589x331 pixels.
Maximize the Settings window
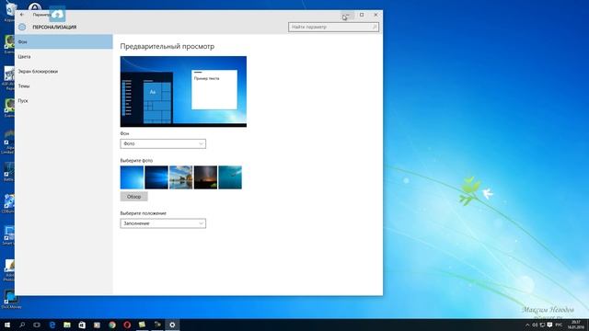pos(362,15)
